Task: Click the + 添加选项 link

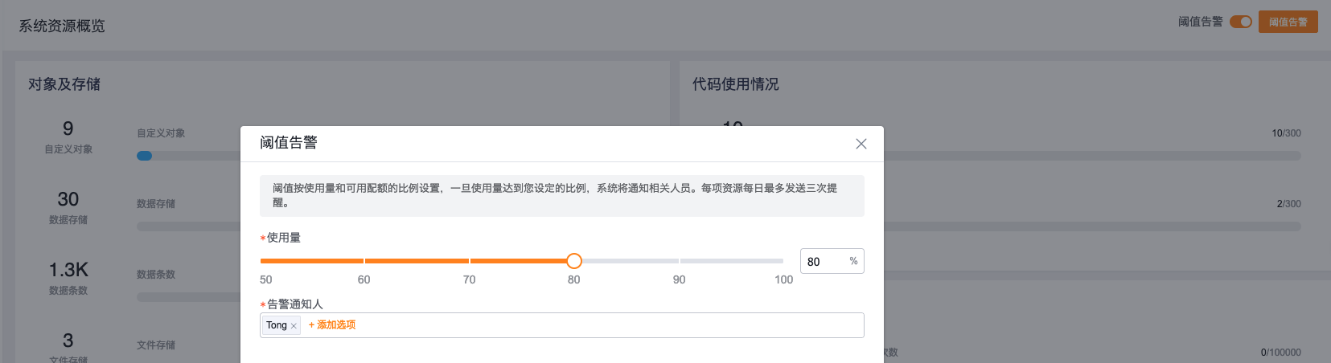Action: [332, 325]
